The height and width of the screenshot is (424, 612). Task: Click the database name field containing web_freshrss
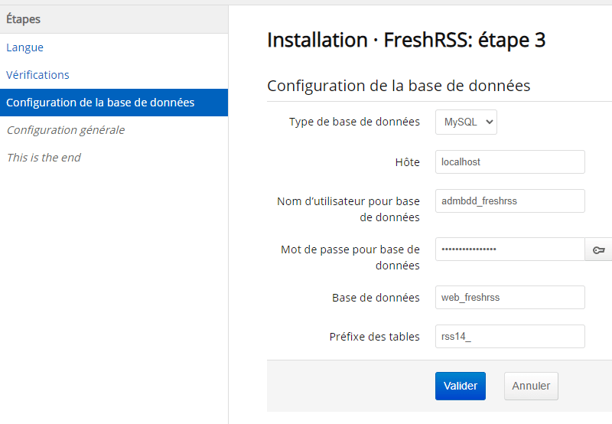point(509,297)
